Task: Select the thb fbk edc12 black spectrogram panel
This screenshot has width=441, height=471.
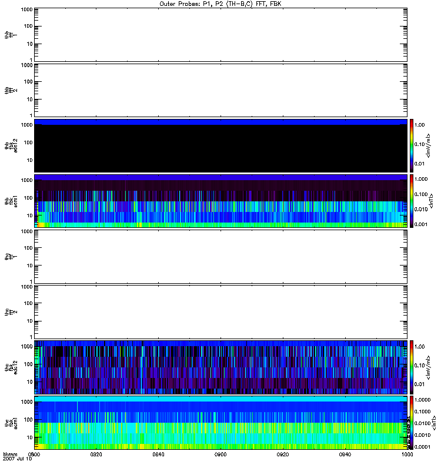Action: (220, 145)
